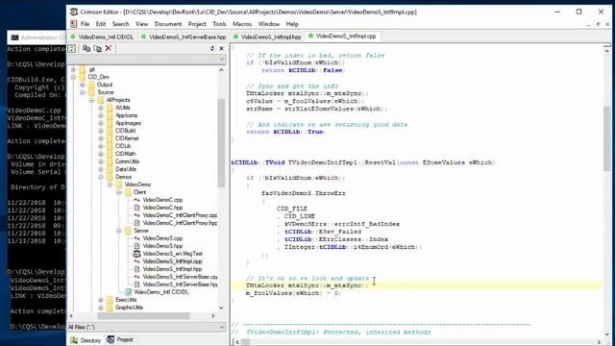This screenshot has width=615, height=346.
Task: Switch to the Project panel tab
Action: [120, 339]
